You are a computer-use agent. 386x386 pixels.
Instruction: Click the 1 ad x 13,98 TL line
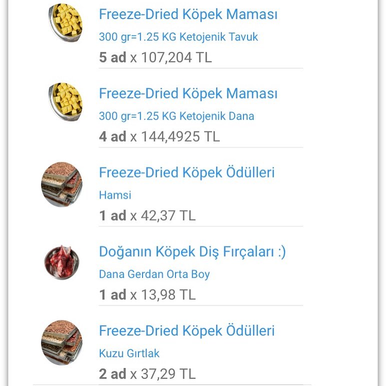coord(147,294)
